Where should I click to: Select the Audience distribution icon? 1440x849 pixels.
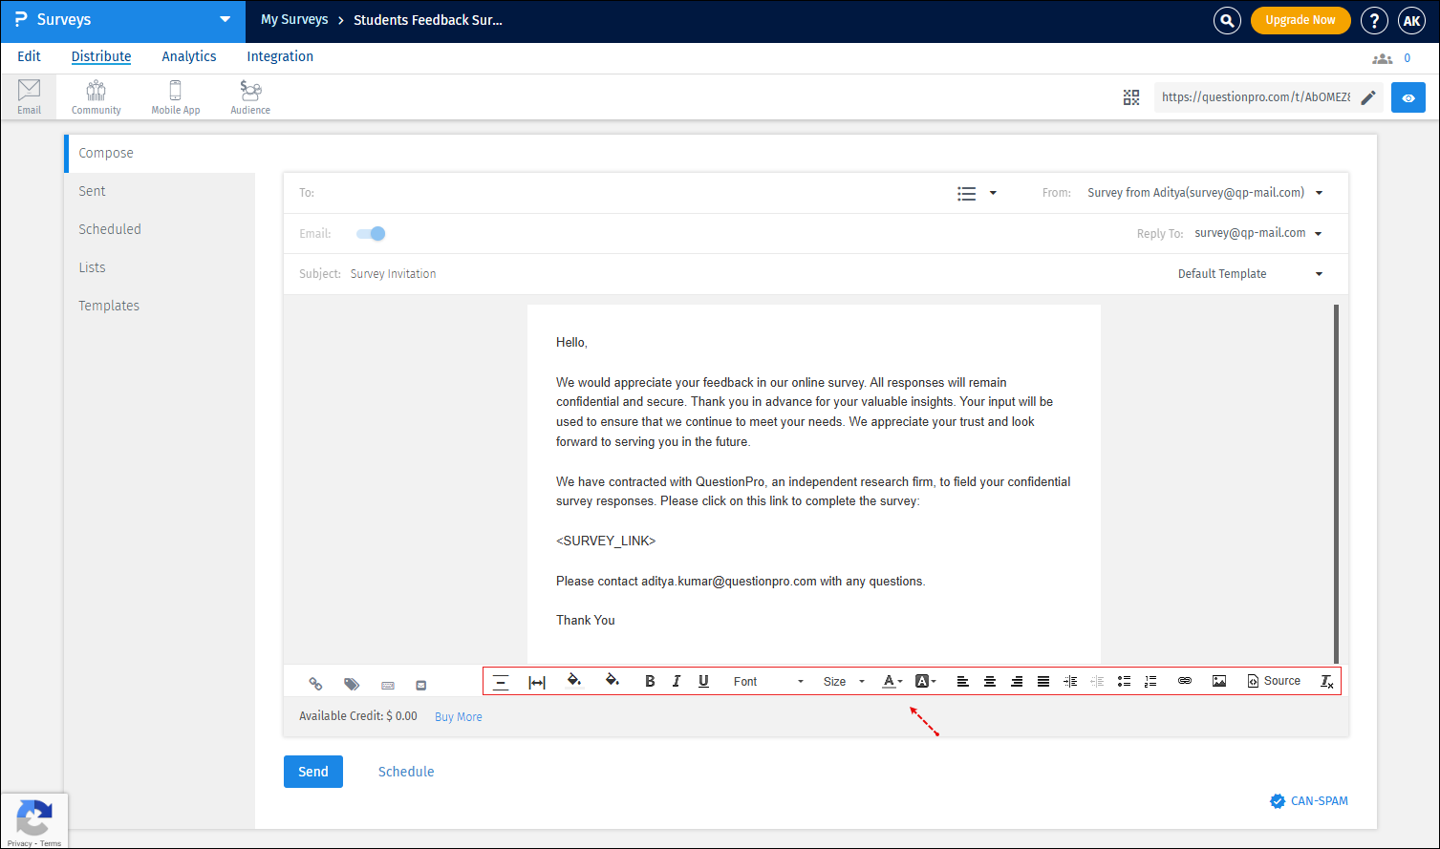point(249,96)
